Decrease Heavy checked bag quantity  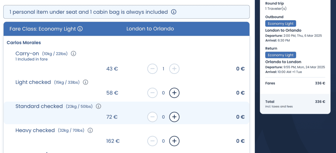click(x=152, y=141)
